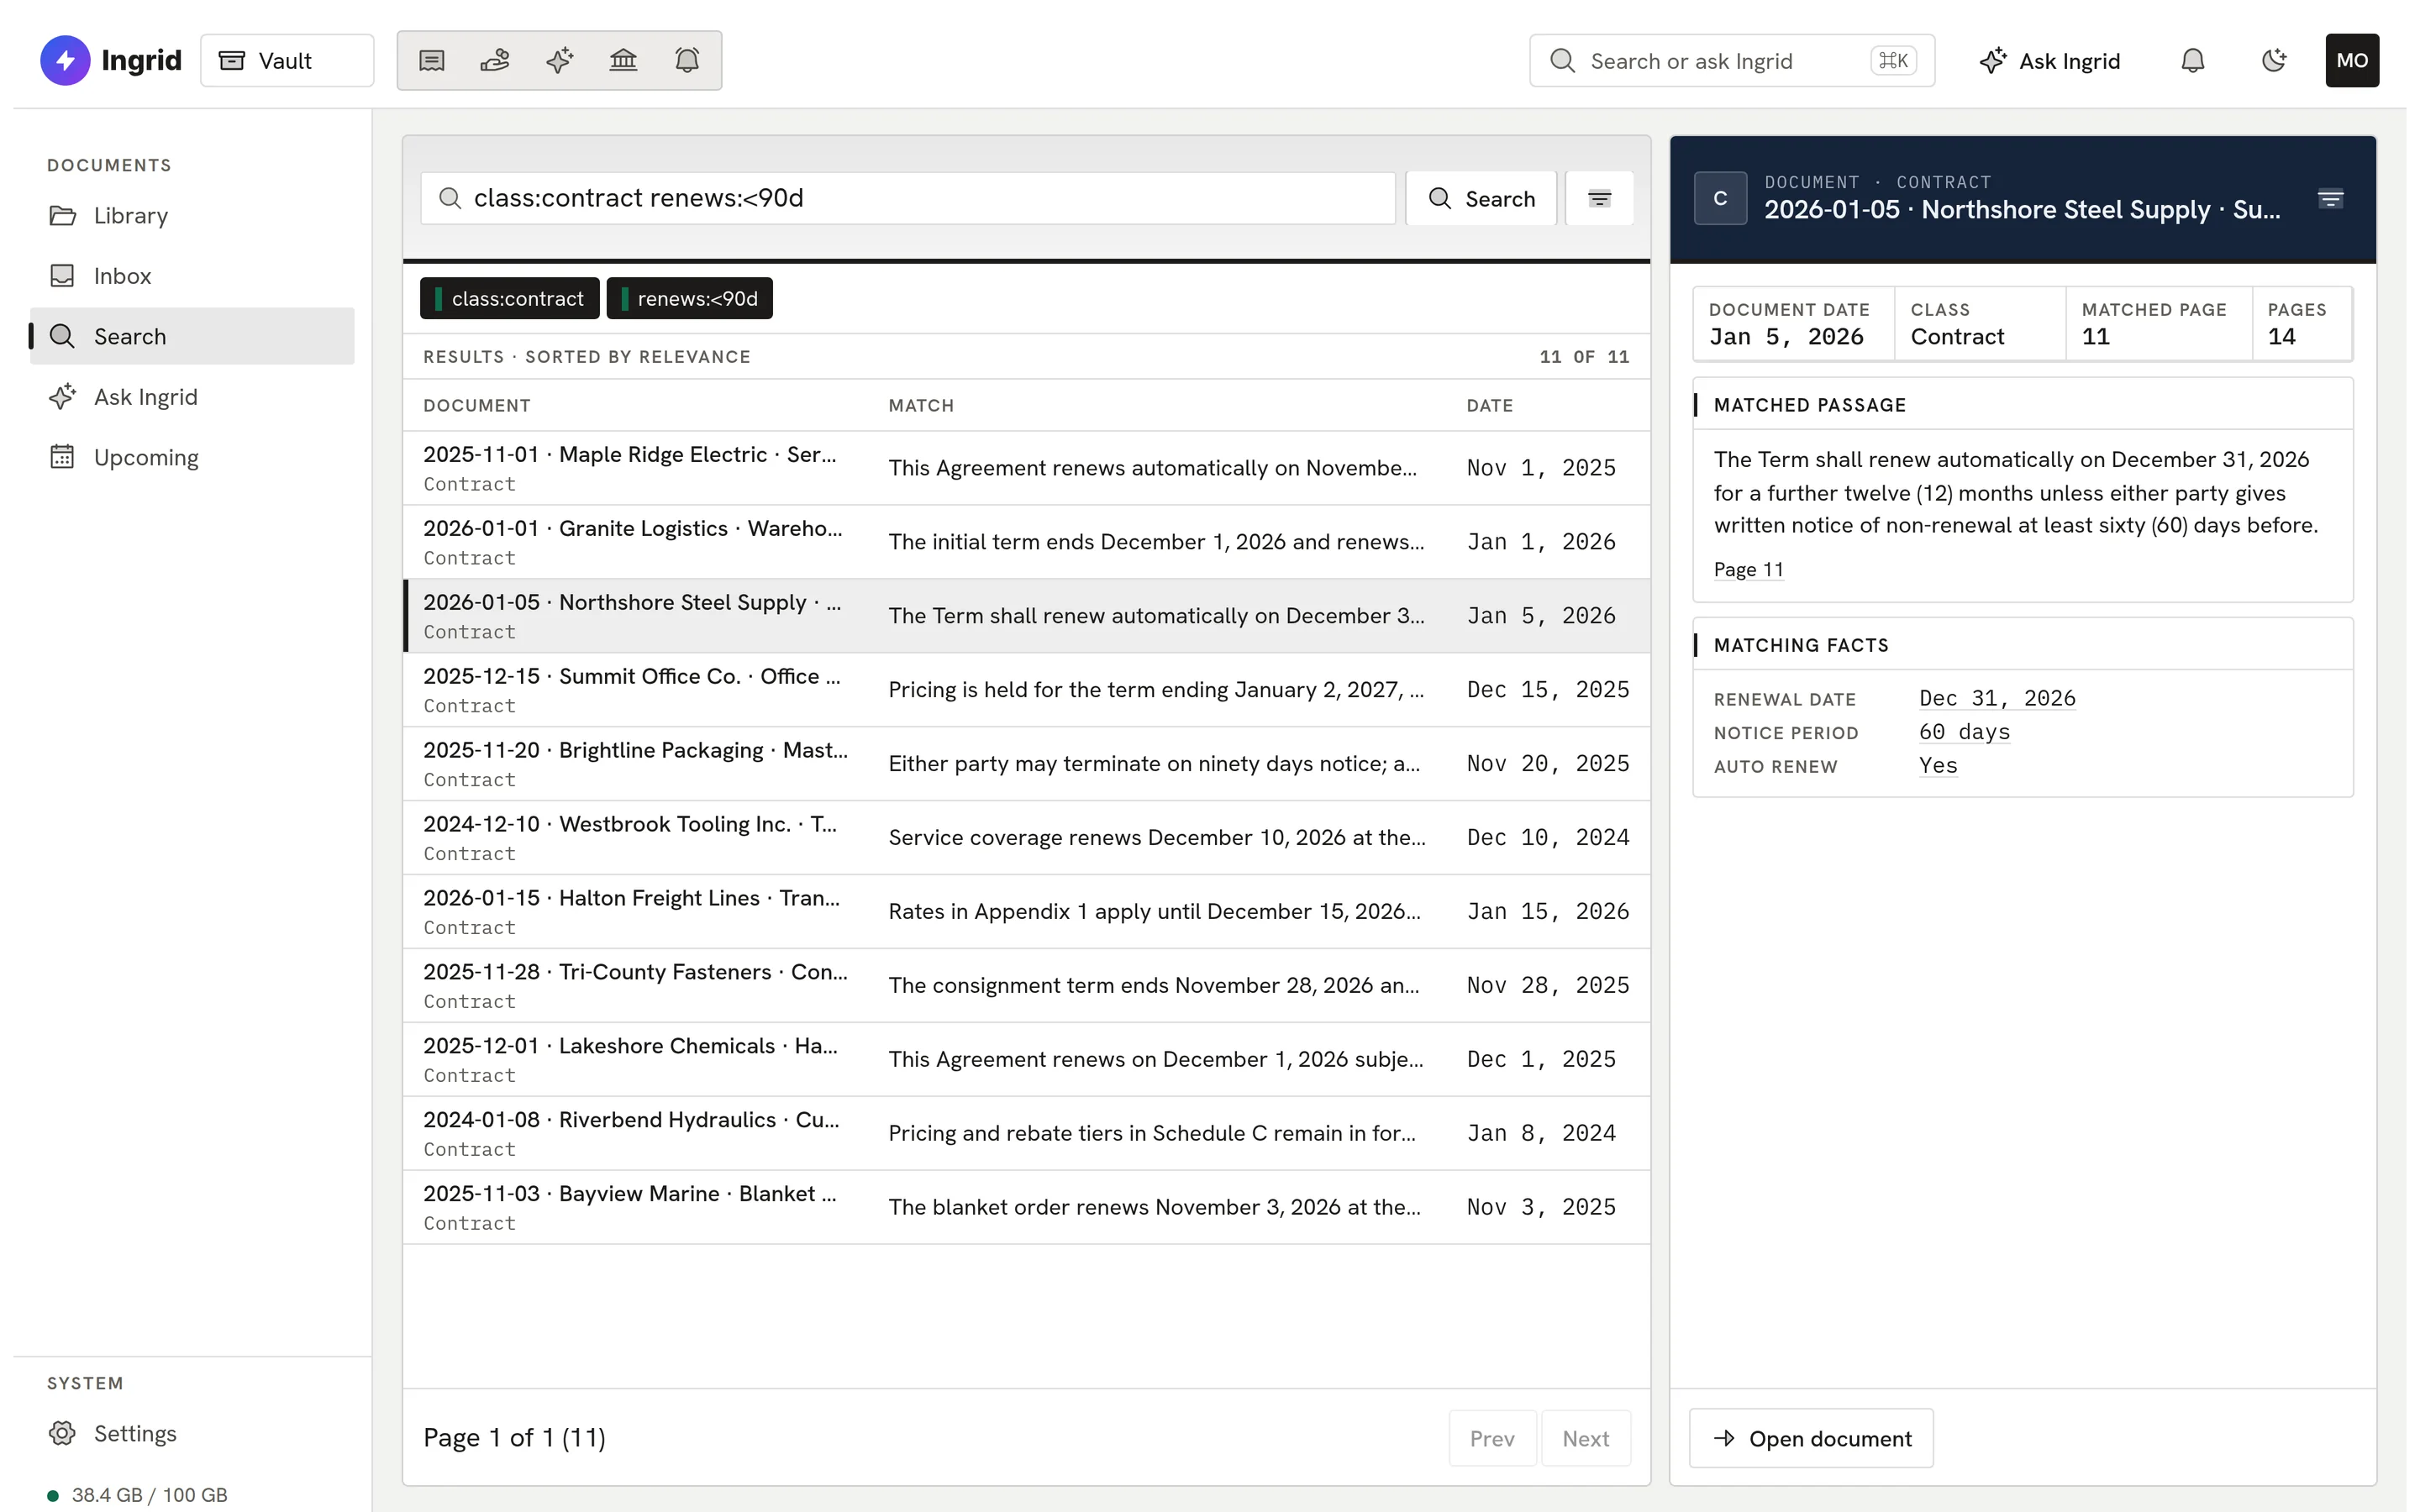2420x1512 pixels.
Task: Click the query field with class:contract renews:<90d
Action: tap(908, 198)
